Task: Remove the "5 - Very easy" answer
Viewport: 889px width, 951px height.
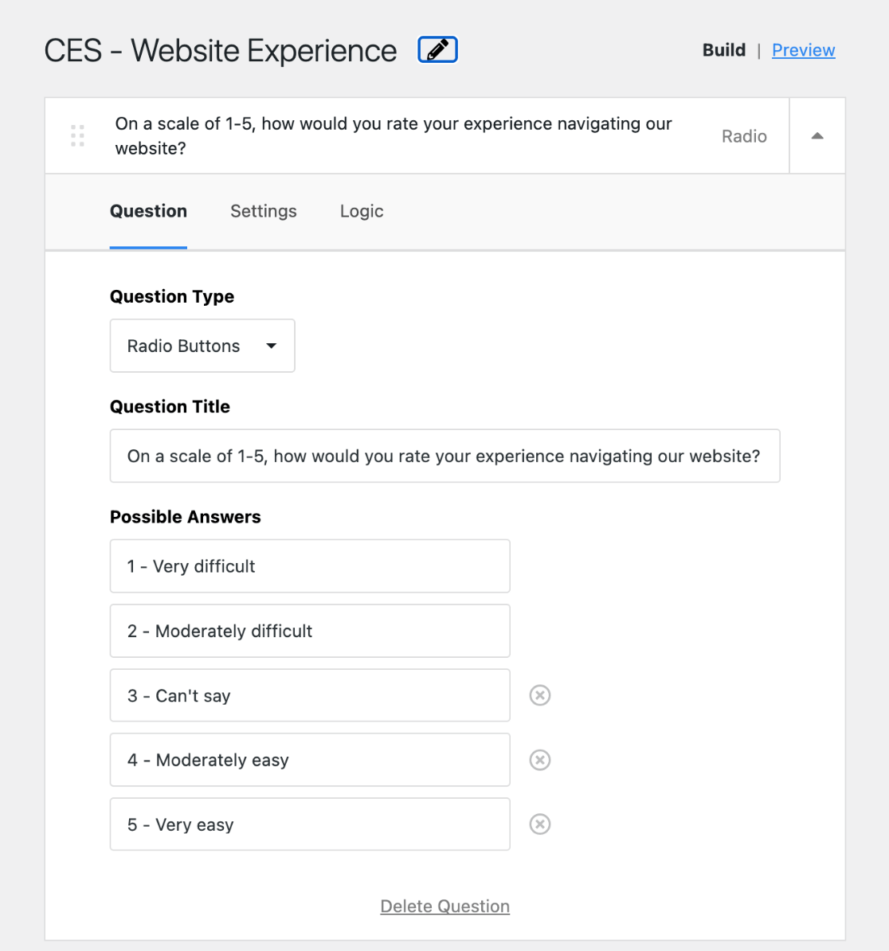Action: pos(540,824)
